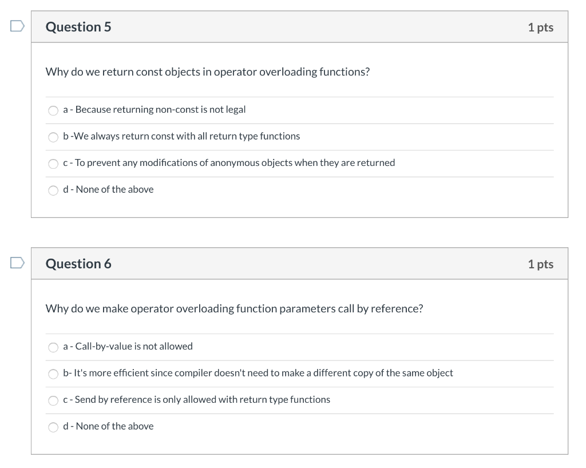Click the 'call by reference' question text
This screenshot has height=468, width=586.
click(234, 308)
